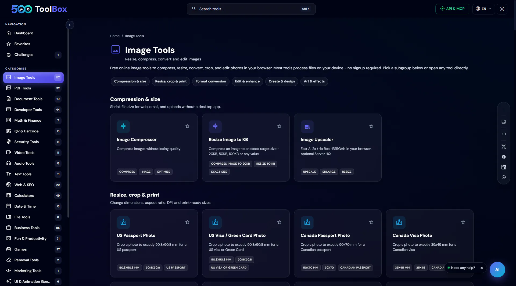Viewport: 516px width, 286px height.
Task: Open Canada Passport Photo tool
Action: pyautogui.click(x=338, y=243)
